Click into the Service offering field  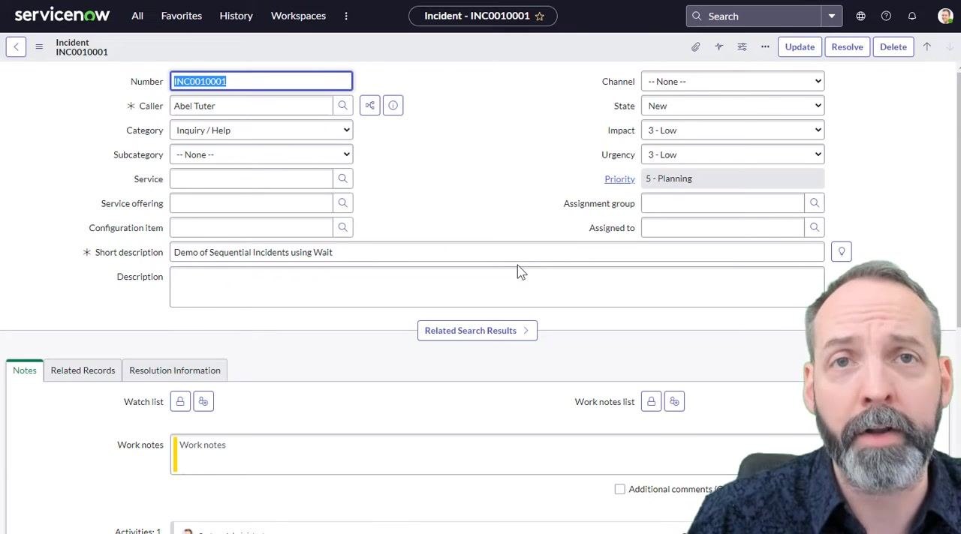(252, 203)
